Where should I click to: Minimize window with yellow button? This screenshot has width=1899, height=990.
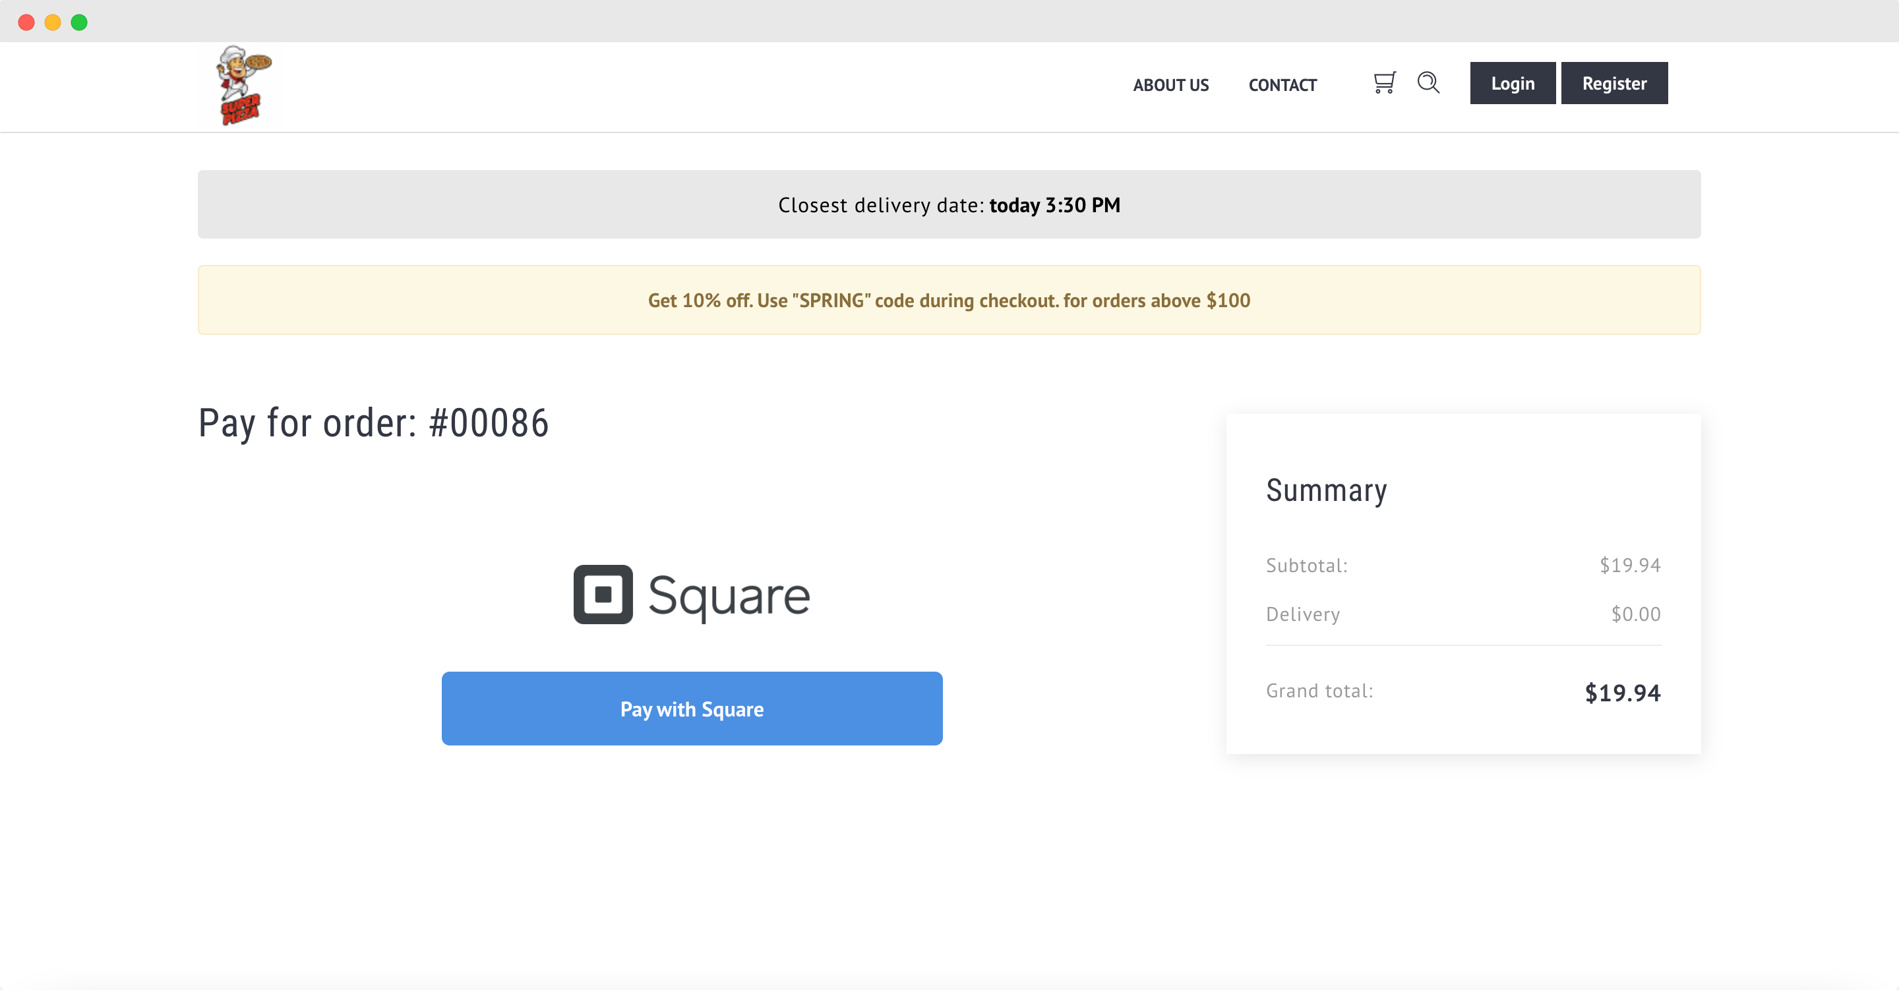(x=53, y=22)
